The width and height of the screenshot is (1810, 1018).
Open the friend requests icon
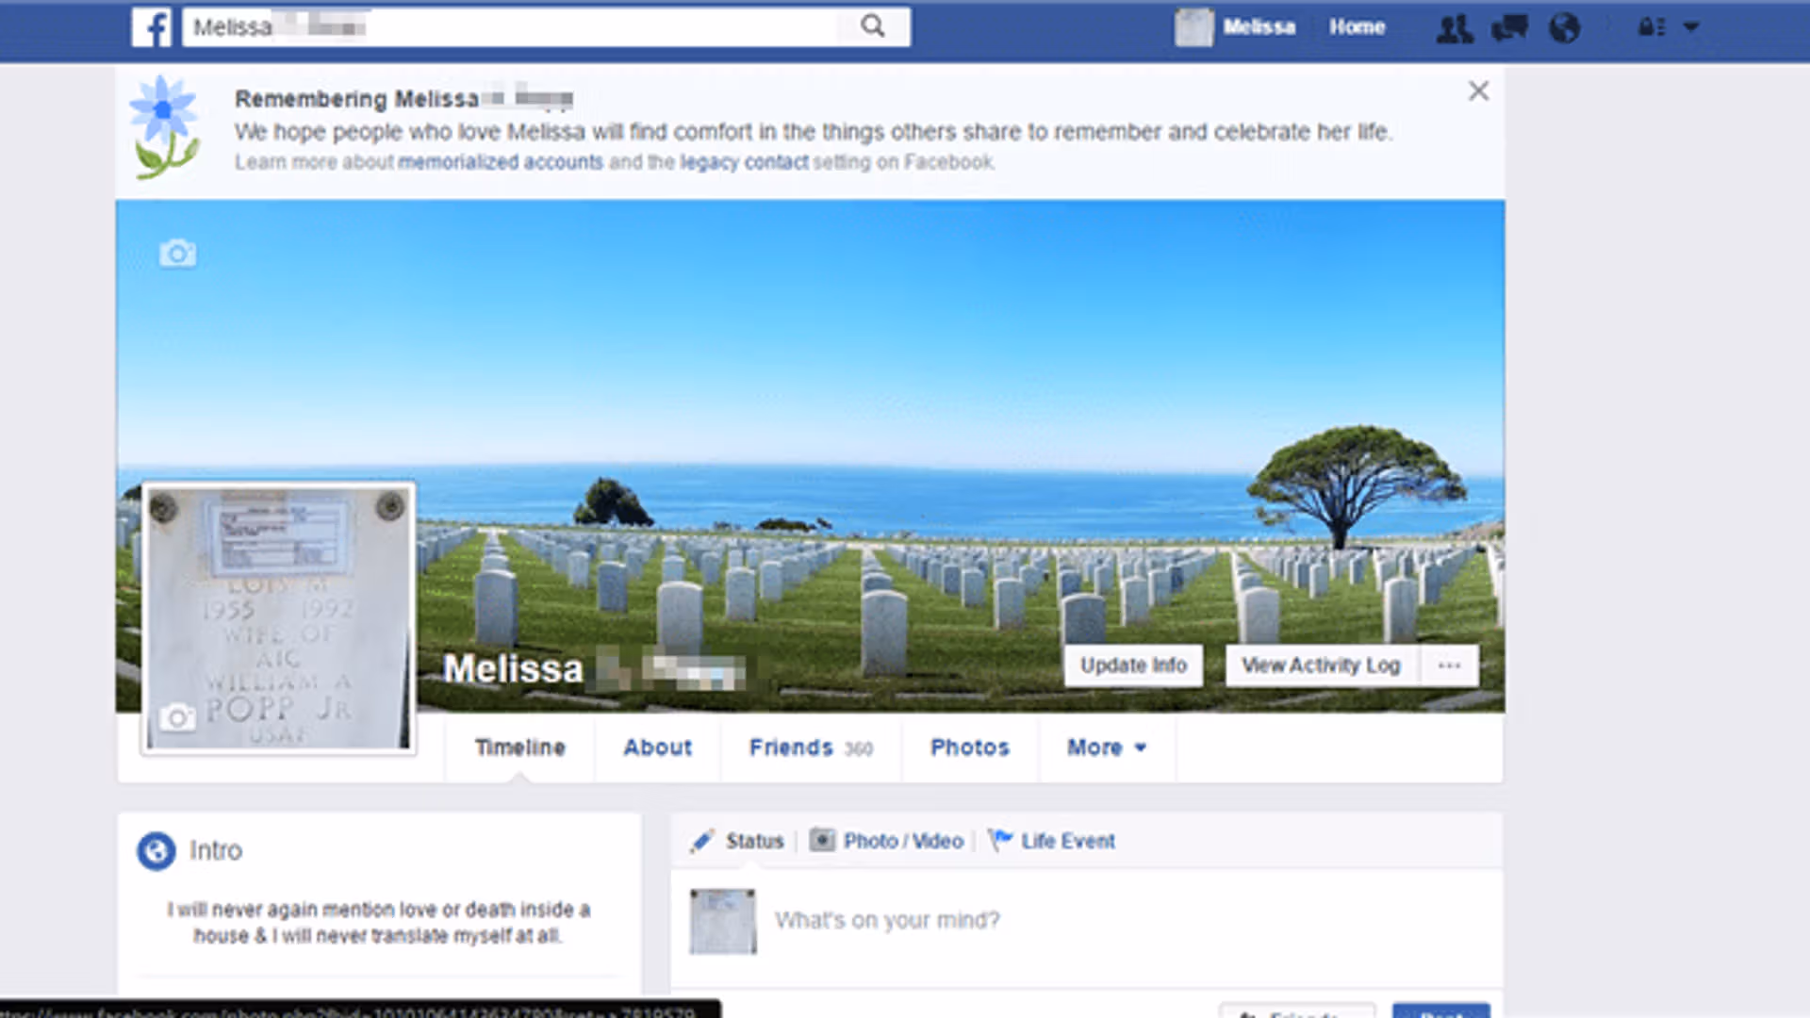pyautogui.click(x=1454, y=28)
